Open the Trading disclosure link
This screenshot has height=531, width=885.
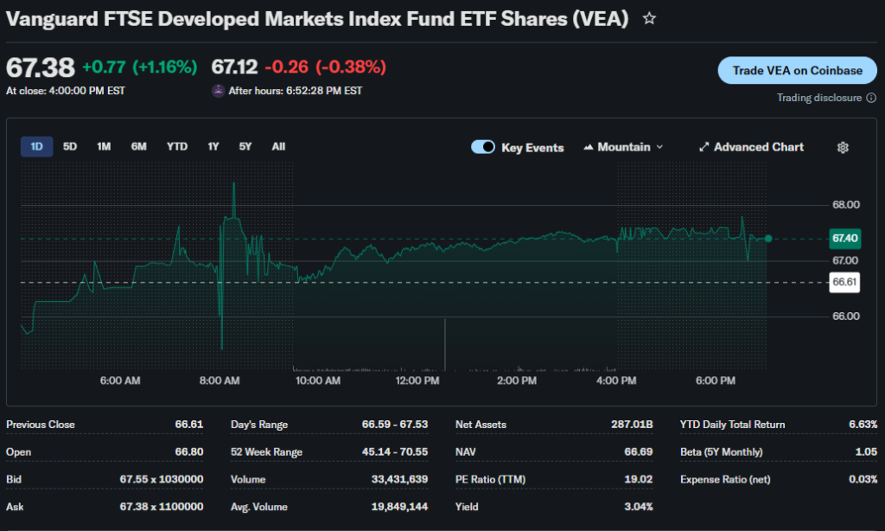point(818,98)
